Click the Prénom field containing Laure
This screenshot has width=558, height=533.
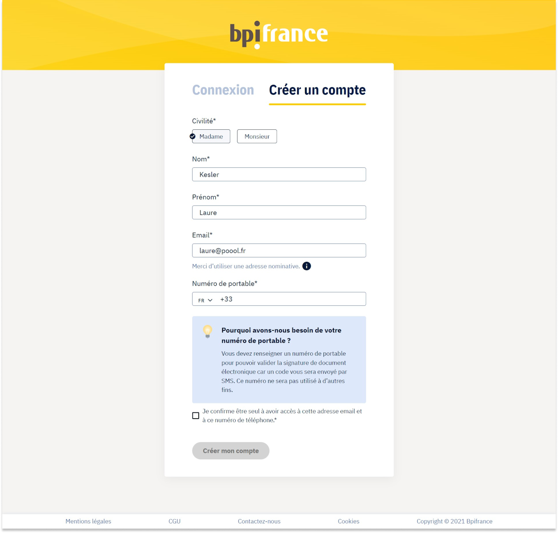pyautogui.click(x=279, y=213)
